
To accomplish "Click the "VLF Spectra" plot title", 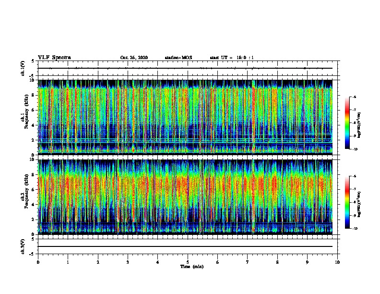I will pyautogui.click(x=54, y=58).
